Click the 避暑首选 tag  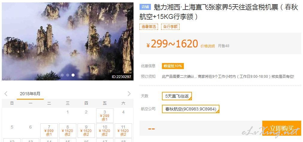(x=149, y=27)
